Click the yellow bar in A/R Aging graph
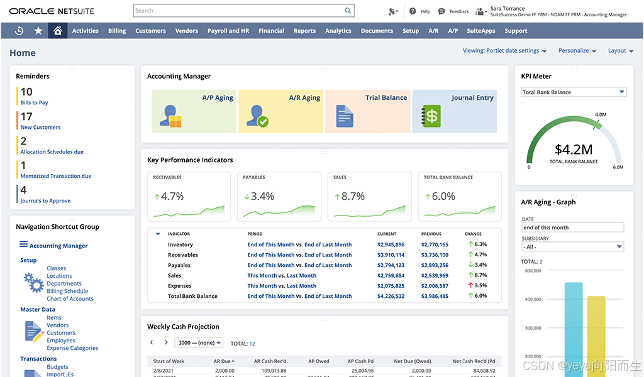The width and height of the screenshot is (644, 377). pyautogui.click(x=596, y=336)
